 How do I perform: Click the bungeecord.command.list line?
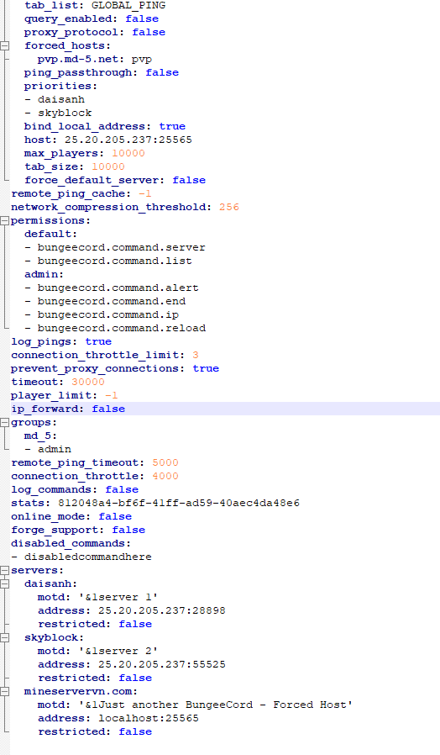tap(107, 261)
